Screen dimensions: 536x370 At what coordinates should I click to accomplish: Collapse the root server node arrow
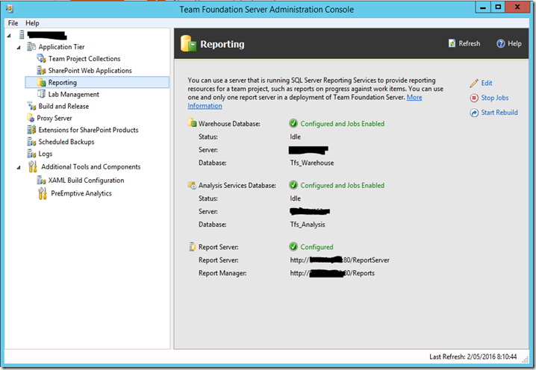click(x=9, y=36)
